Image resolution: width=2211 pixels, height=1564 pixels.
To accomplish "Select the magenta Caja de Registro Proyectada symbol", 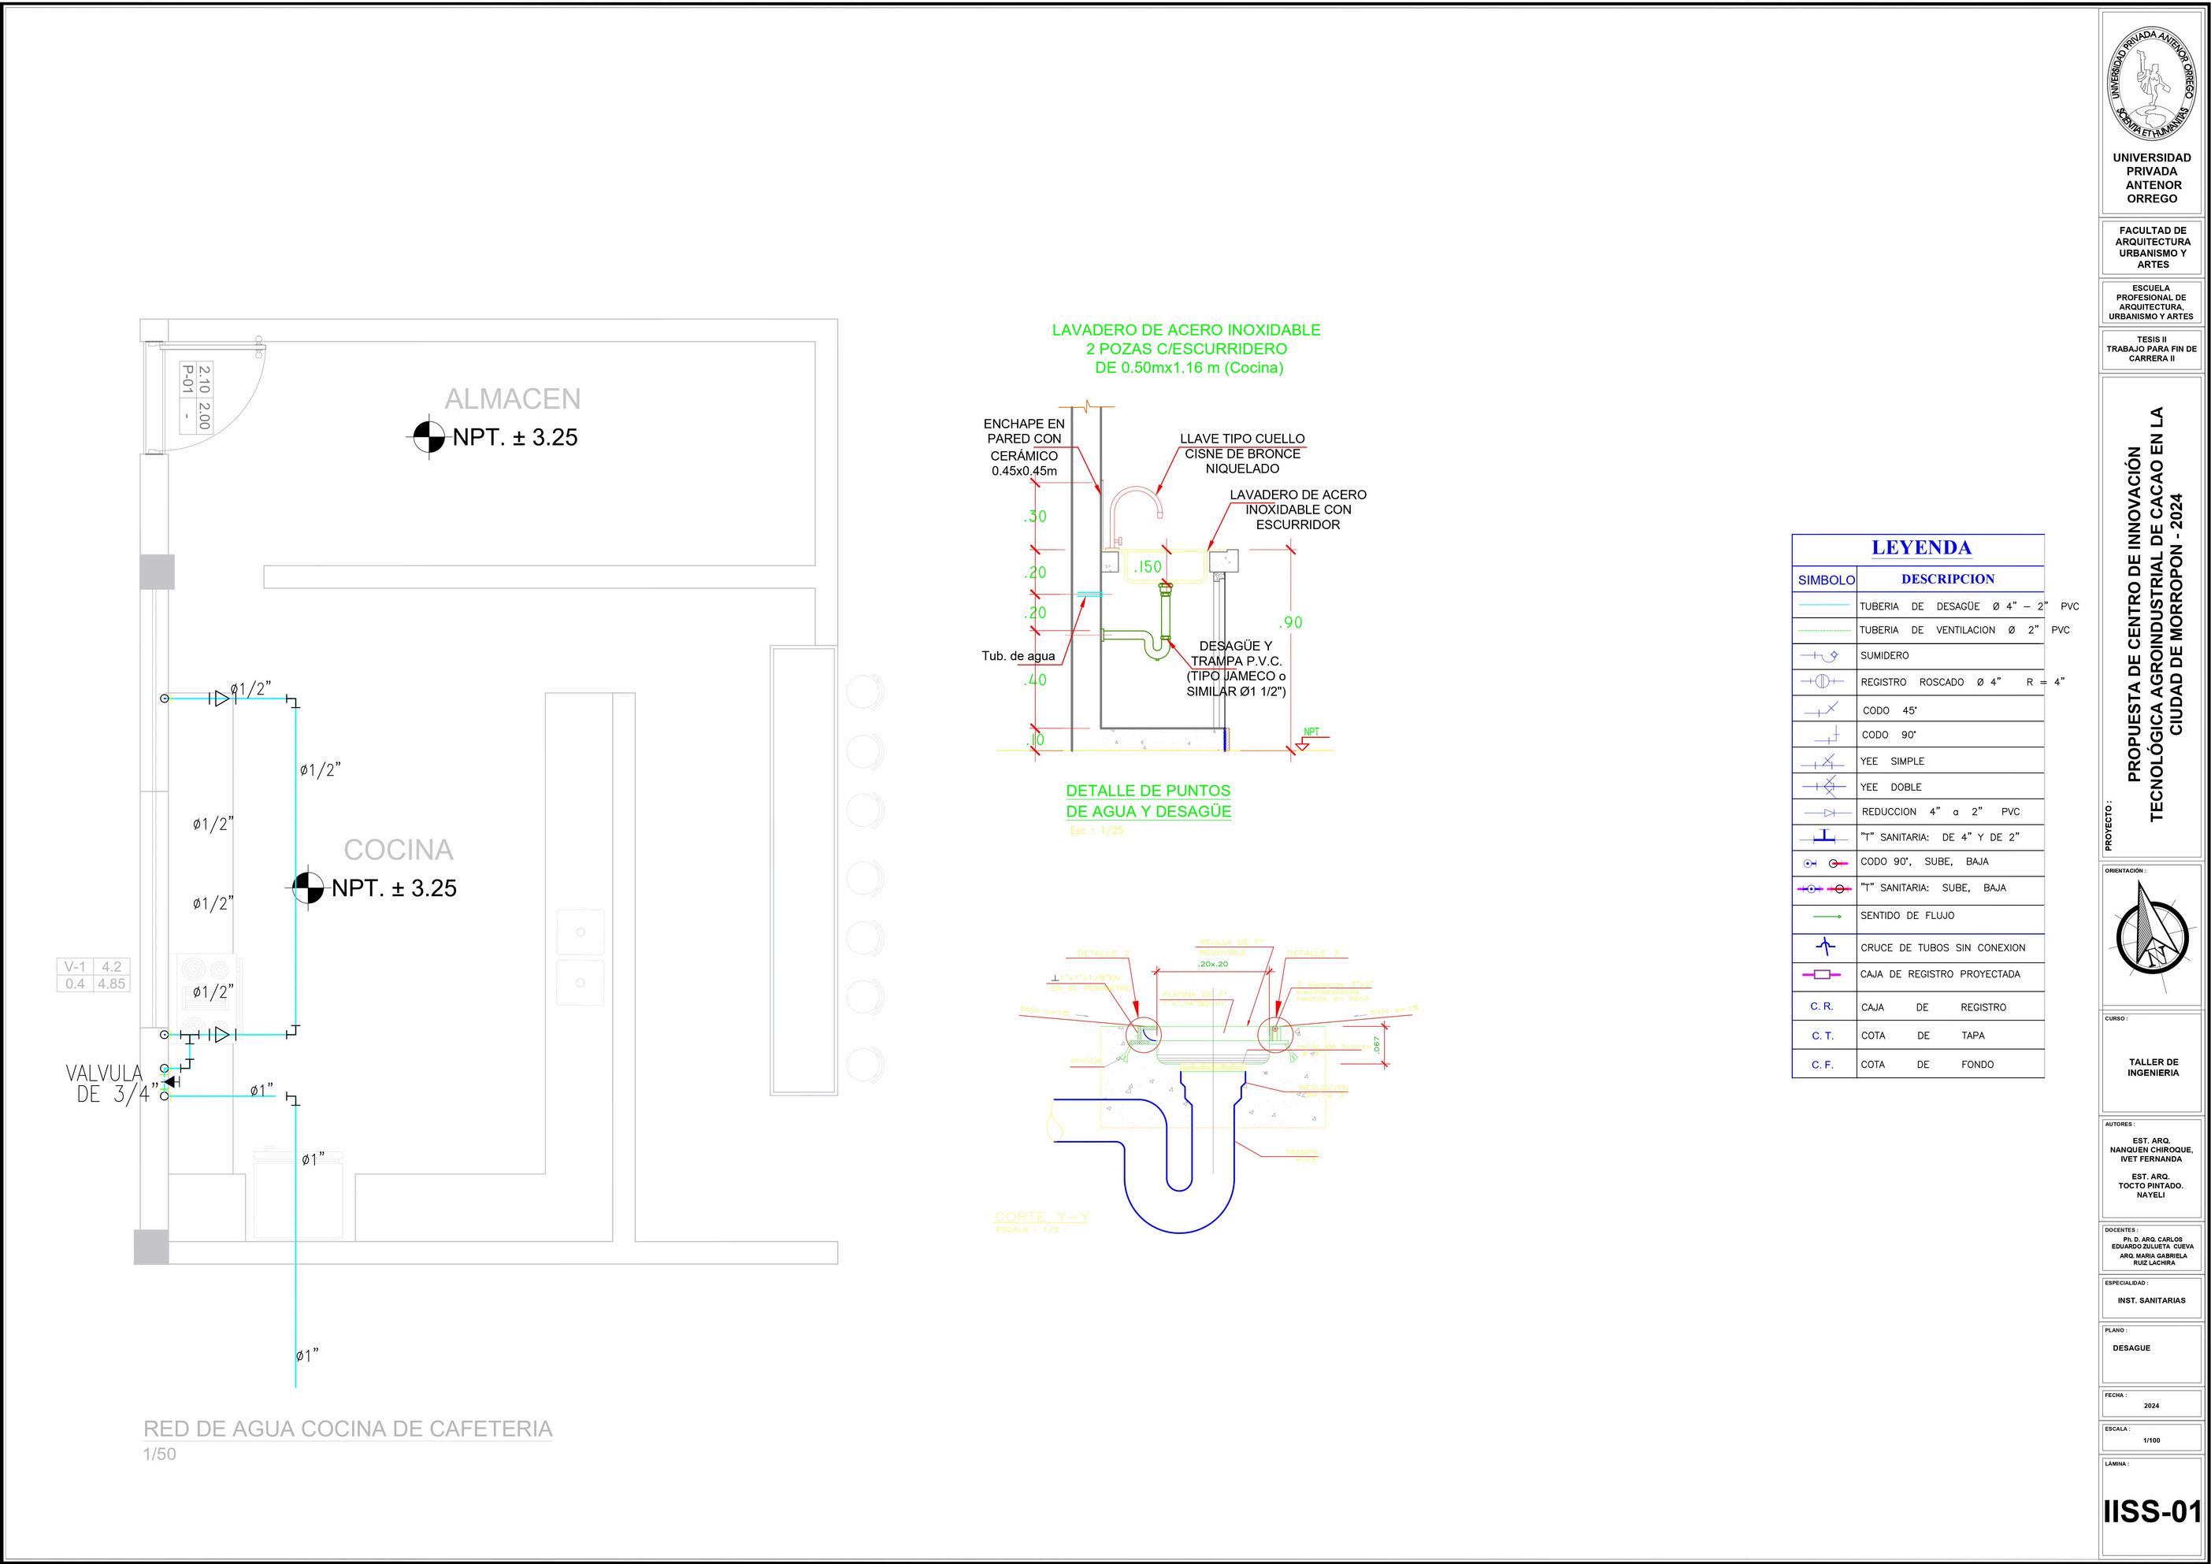I will pos(1822,975).
